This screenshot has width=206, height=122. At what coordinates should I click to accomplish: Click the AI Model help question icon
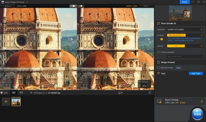point(162,39)
